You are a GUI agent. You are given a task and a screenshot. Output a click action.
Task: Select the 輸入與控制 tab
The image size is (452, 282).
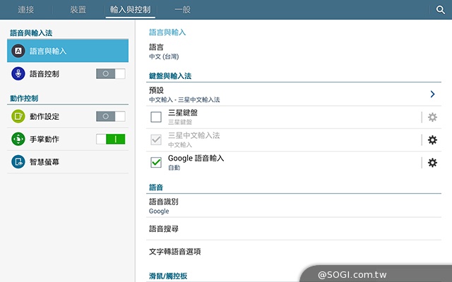[130, 10]
